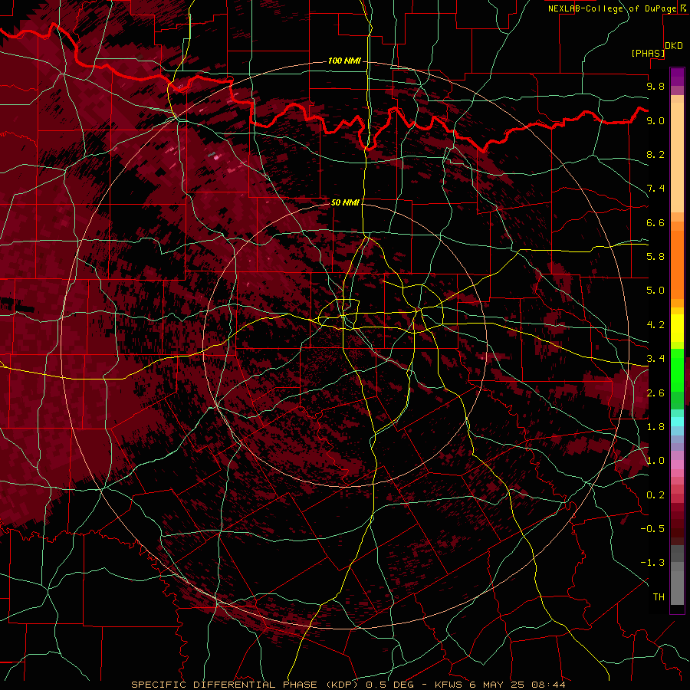
Task: Click the -1.3 legend value
Action: (x=652, y=563)
